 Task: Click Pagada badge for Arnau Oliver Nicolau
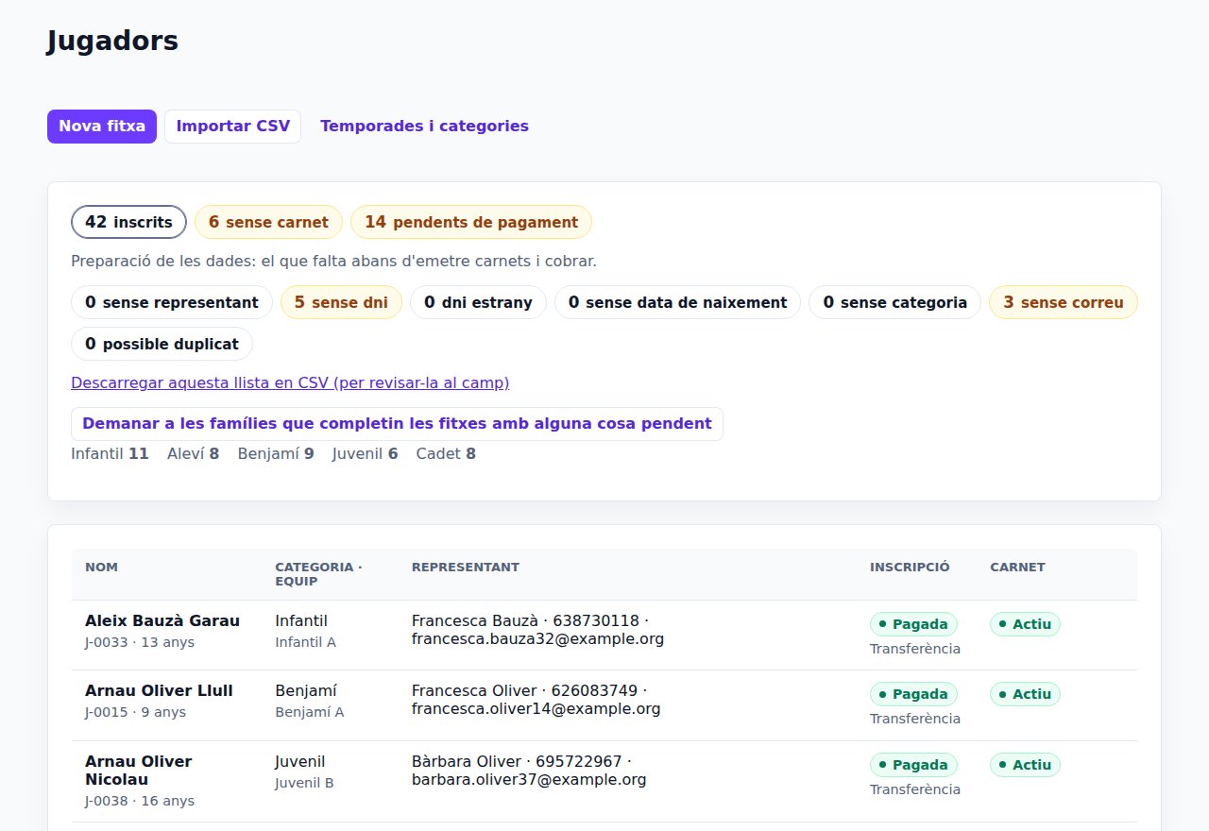(913, 765)
